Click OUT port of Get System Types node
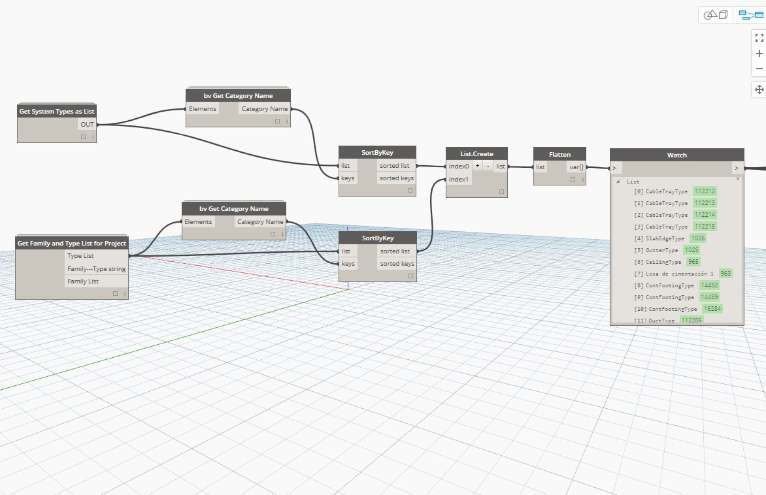766x495 pixels. [87, 125]
